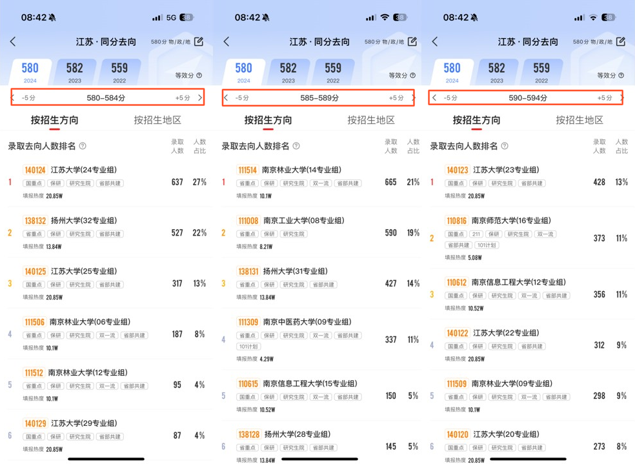635x464 pixels.
Task: Tap 双一流 tag under 南京林业大学(06专业组)
Action: (107, 335)
